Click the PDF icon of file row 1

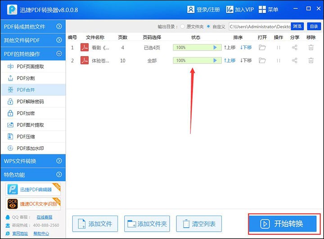85,47
